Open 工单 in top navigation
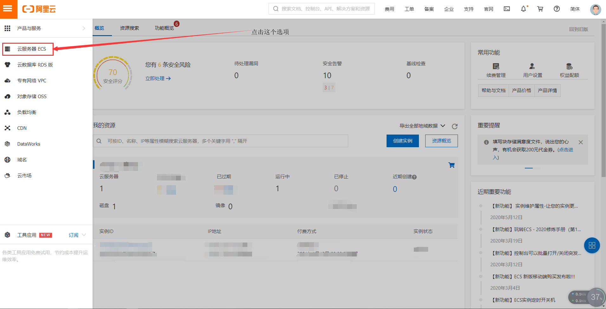 [409, 9]
